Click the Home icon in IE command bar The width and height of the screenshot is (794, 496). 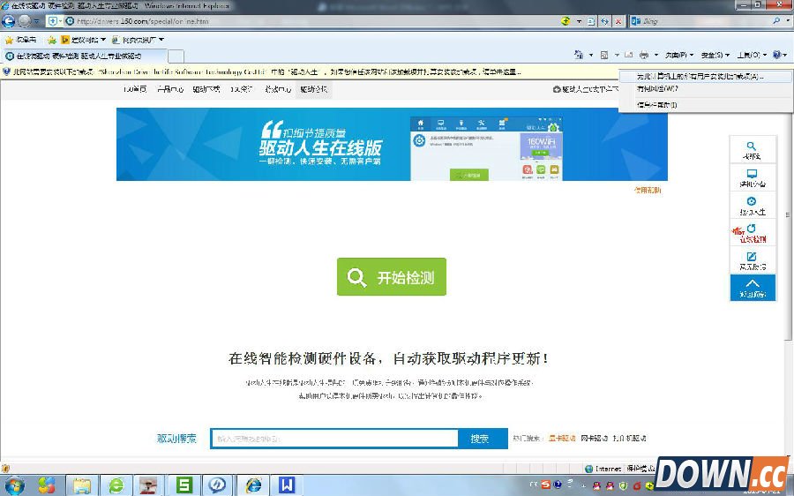(x=579, y=55)
